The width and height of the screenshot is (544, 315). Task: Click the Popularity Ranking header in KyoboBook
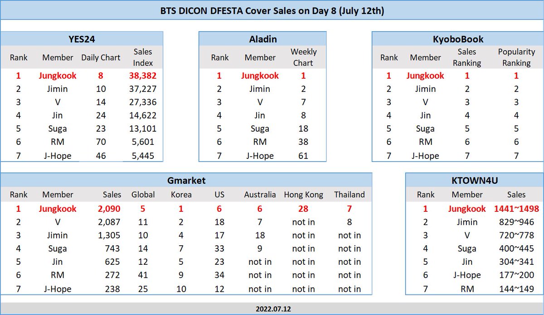click(x=516, y=57)
